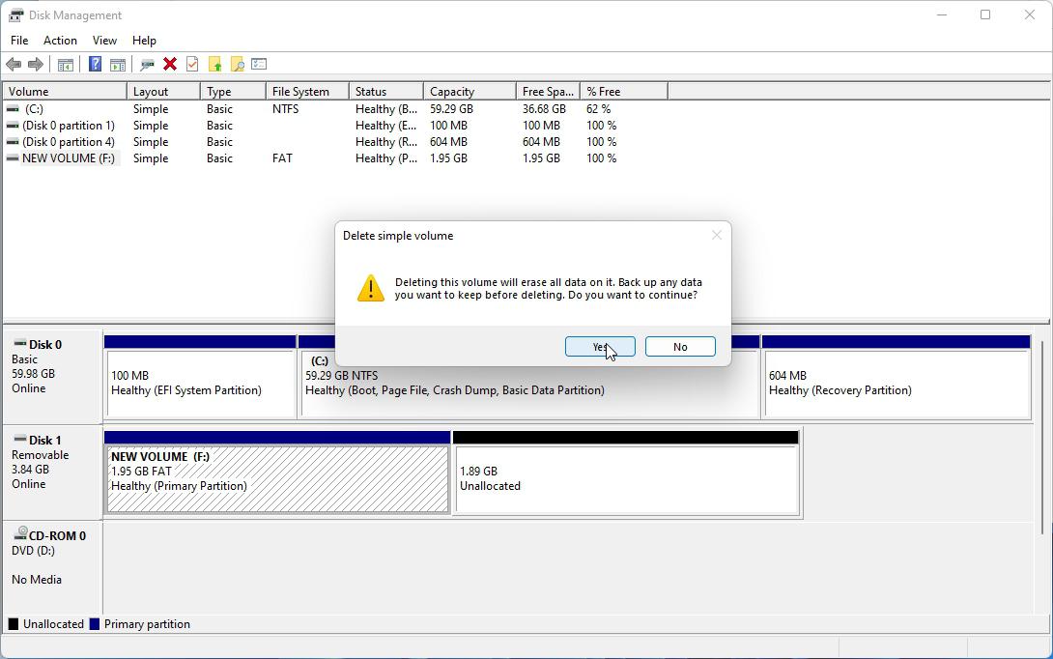This screenshot has width=1053, height=659.
Task: Cancel deletion with the No button
Action: tap(680, 347)
